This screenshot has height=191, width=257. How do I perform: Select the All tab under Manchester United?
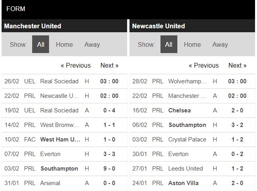click(x=40, y=44)
